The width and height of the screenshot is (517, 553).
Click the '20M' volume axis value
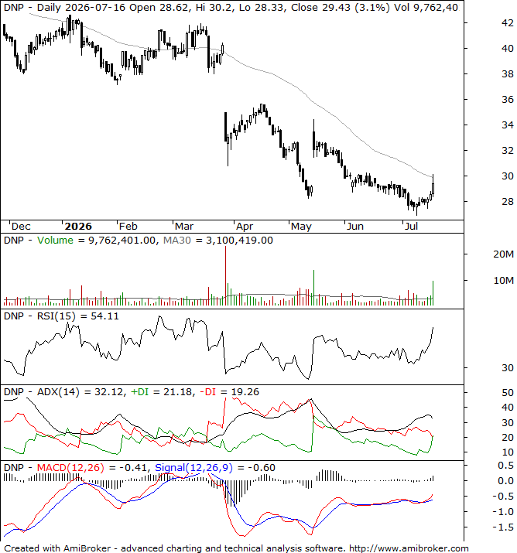(x=504, y=254)
